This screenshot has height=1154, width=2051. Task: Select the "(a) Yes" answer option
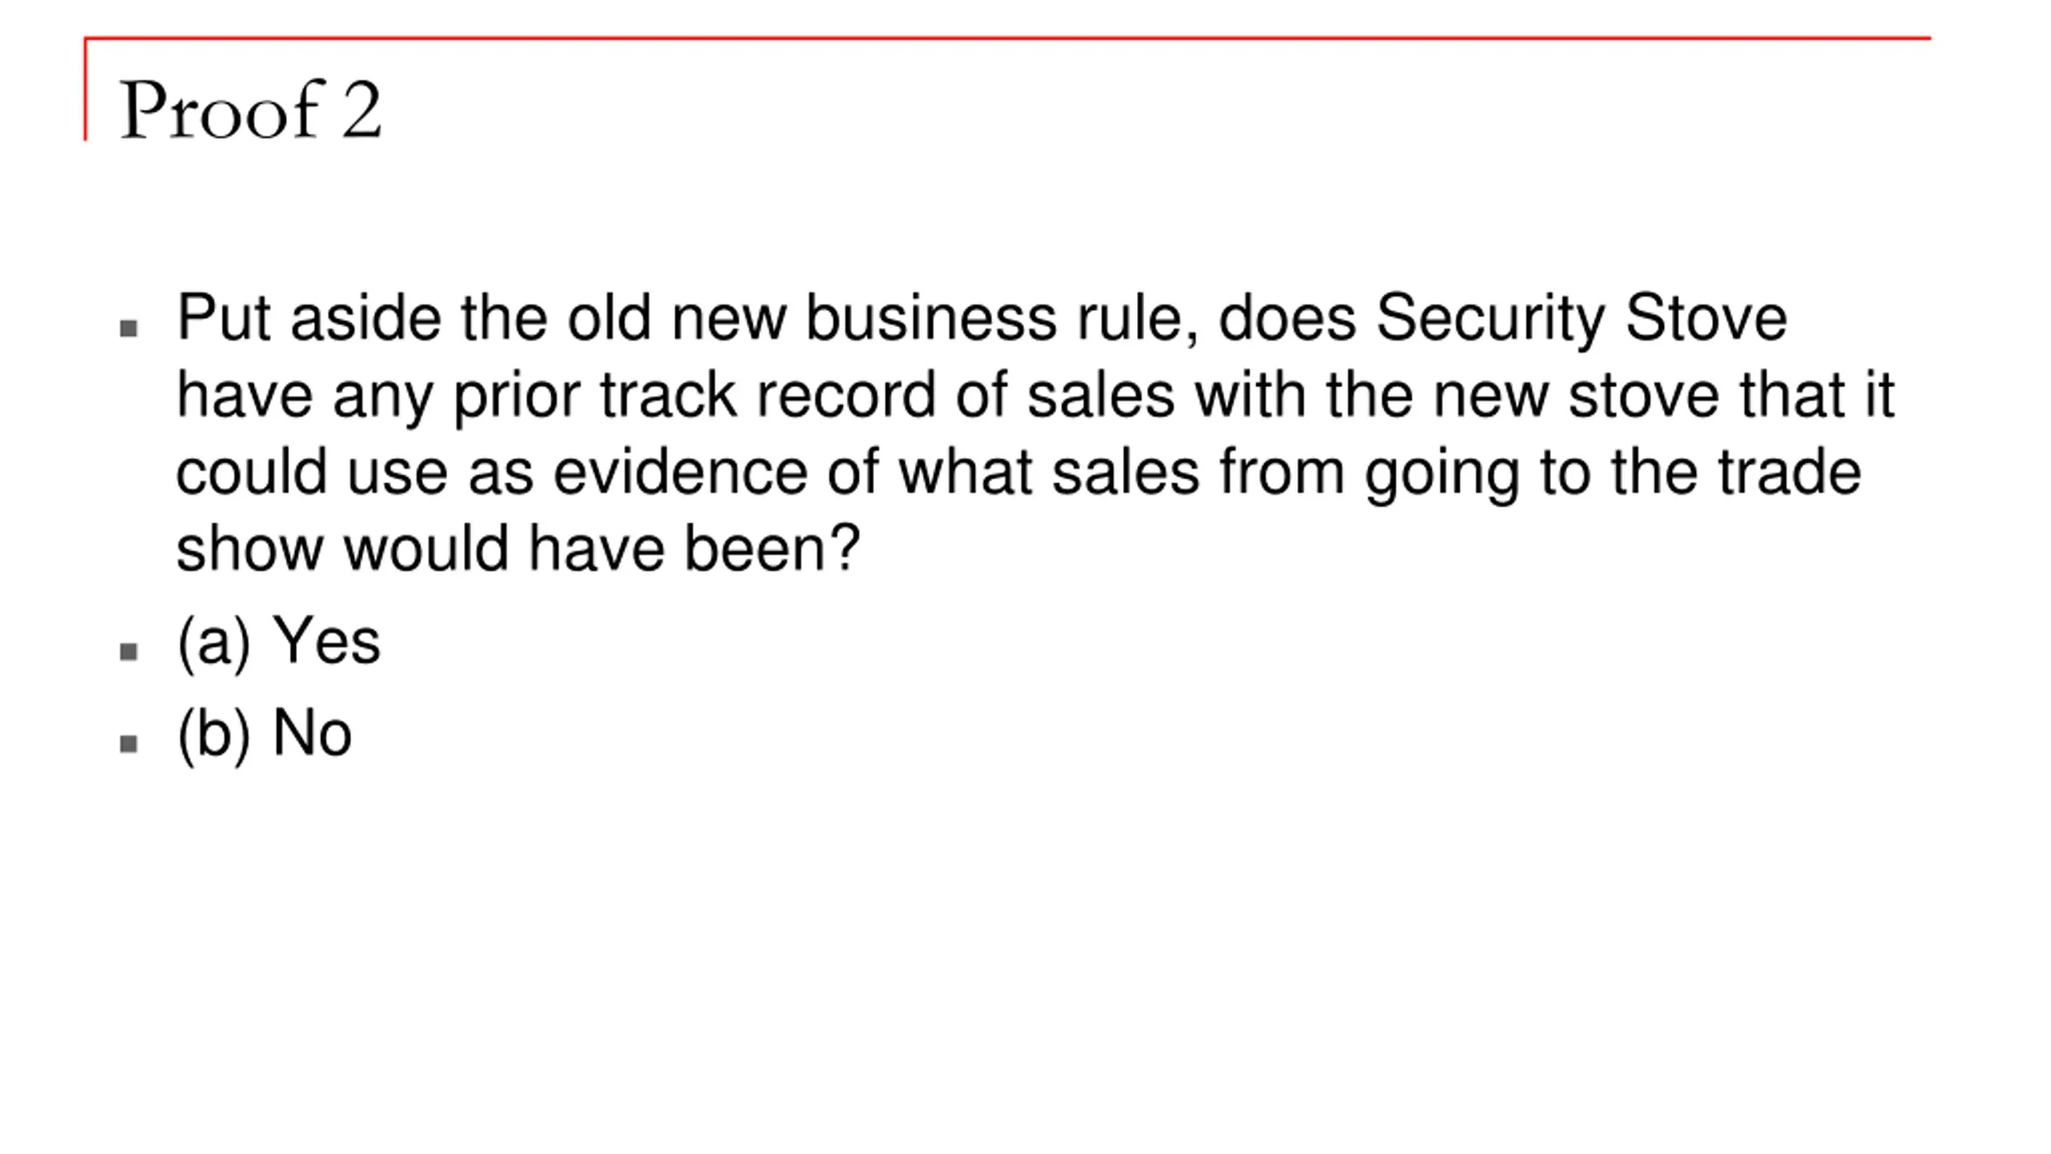pyautogui.click(x=278, y=641)
